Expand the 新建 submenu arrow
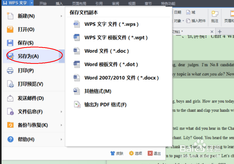The width and height of the screenshot is (234, 164). coord(62,16)
